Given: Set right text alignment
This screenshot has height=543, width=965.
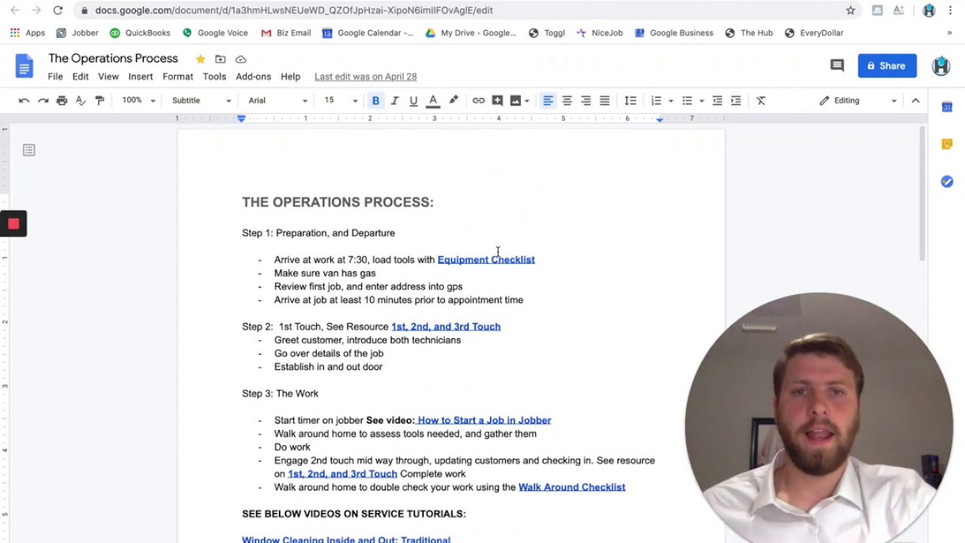Looking at the screenshot, I should click(586, 100).
